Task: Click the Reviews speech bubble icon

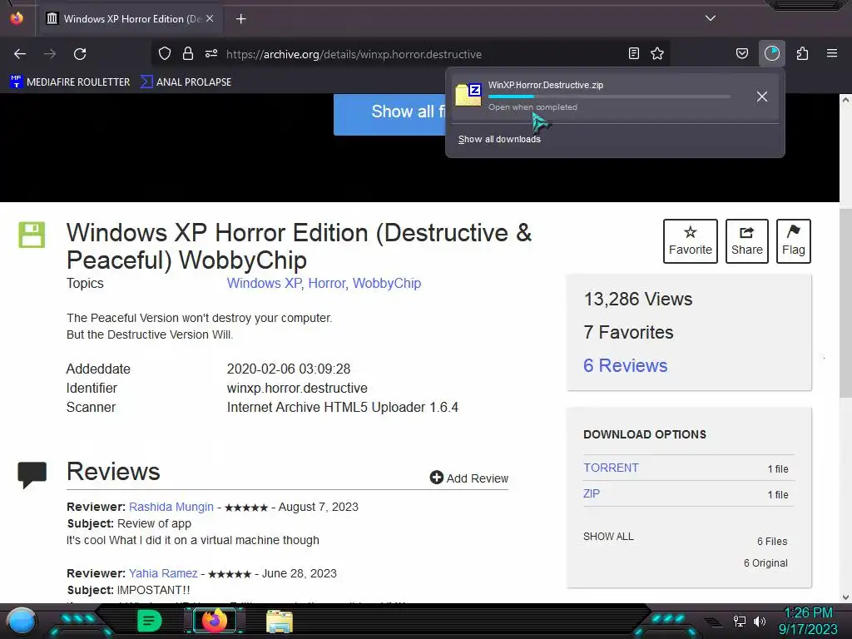Action: (32, 473)
